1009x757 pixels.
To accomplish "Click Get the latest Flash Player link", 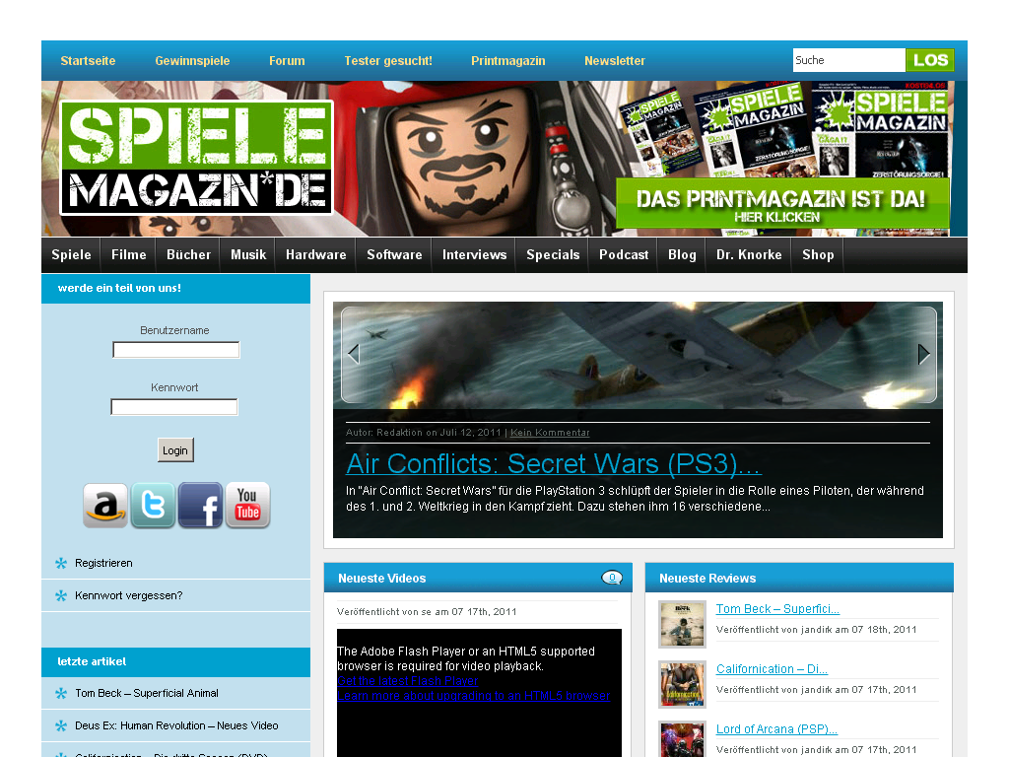I will coord(408,681).
